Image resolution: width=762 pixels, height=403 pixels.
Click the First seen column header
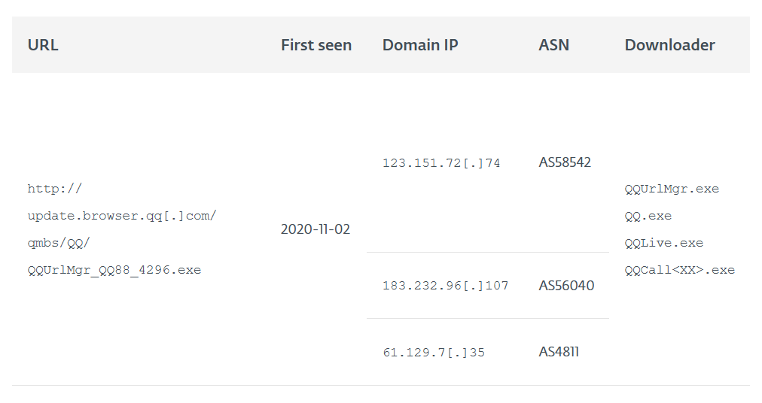pos(316,45)
